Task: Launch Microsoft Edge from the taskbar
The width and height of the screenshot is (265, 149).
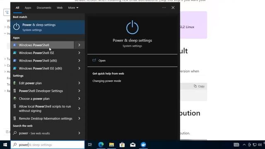Action: tap(101, 145)
